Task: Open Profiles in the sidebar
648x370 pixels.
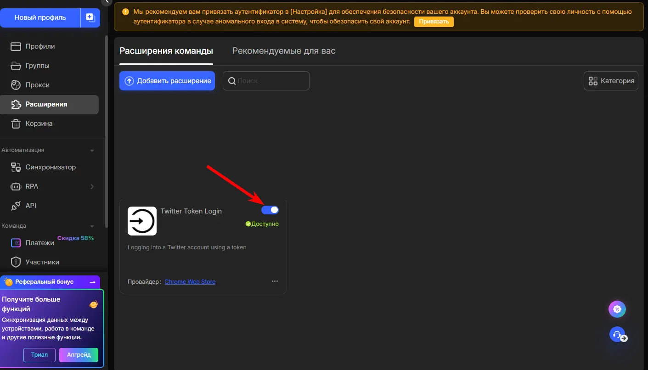Action: (40, 46)
